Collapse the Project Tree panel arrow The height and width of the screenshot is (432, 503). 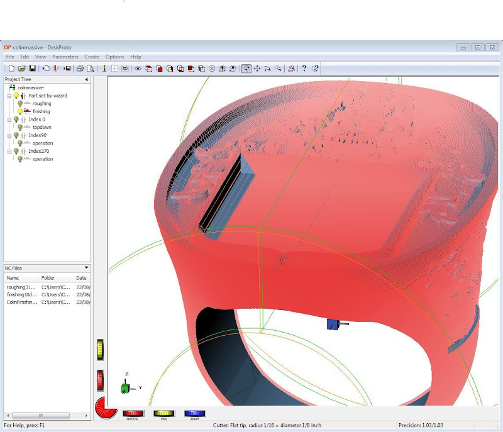pos(87,80)
